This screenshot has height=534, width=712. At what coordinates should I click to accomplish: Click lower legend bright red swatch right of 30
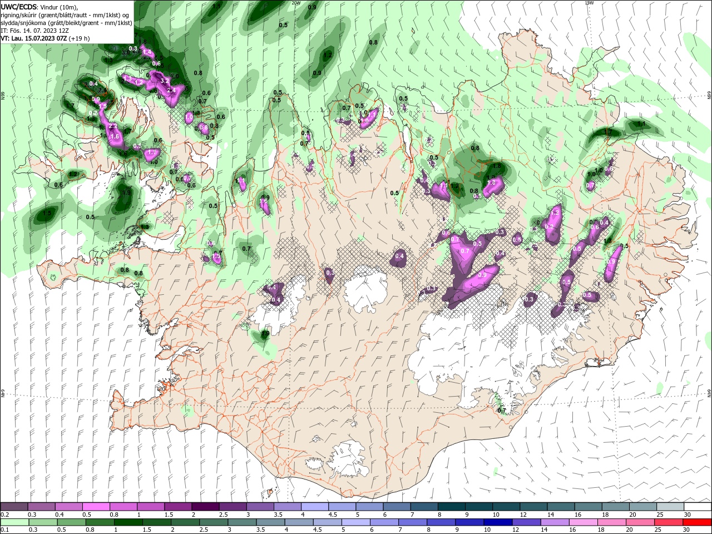pyautogui.click(x=696, y=522)
